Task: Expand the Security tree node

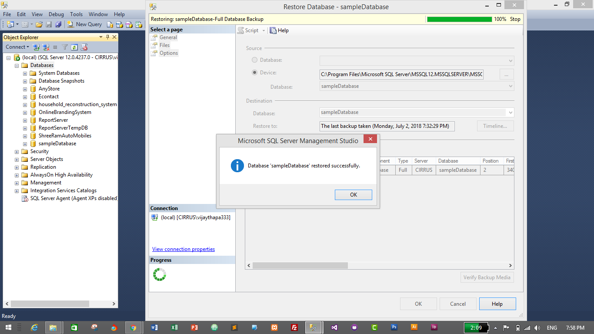Action: (17, 151)
